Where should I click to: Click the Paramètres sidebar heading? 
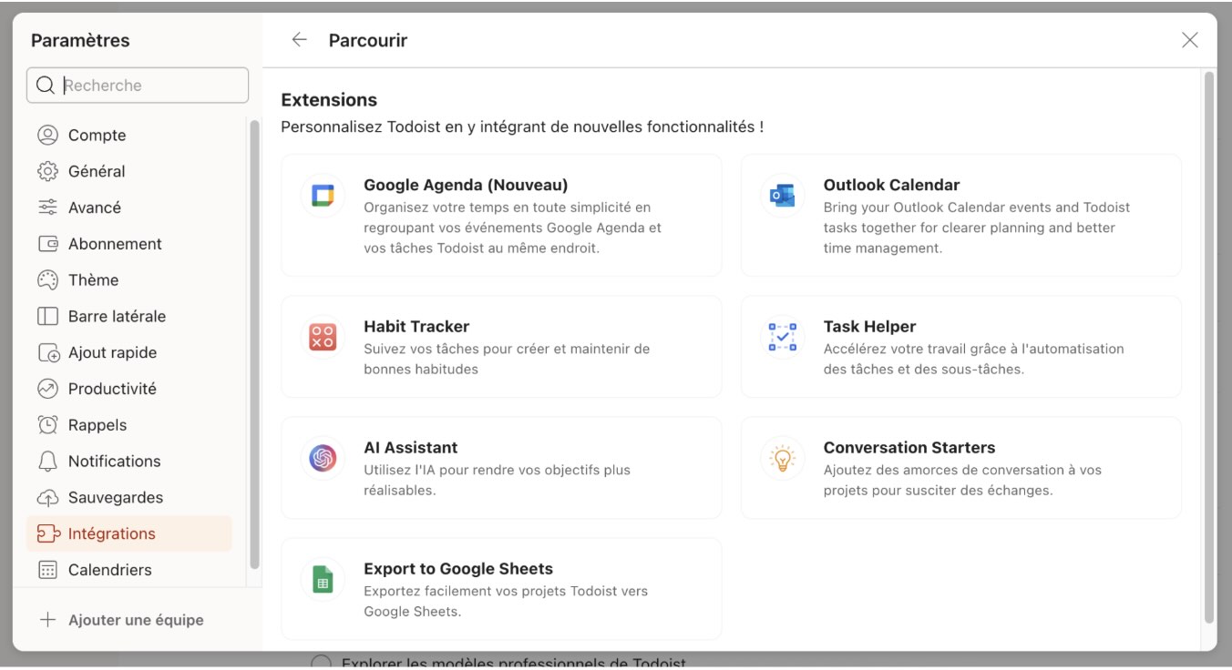80,40
